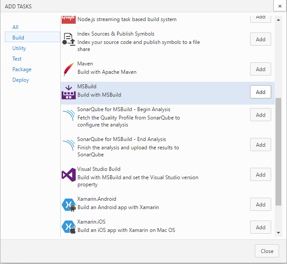Click the Xamarin.Android icon
The width and height of the screenshot is (287, 264).
(69, 205)
